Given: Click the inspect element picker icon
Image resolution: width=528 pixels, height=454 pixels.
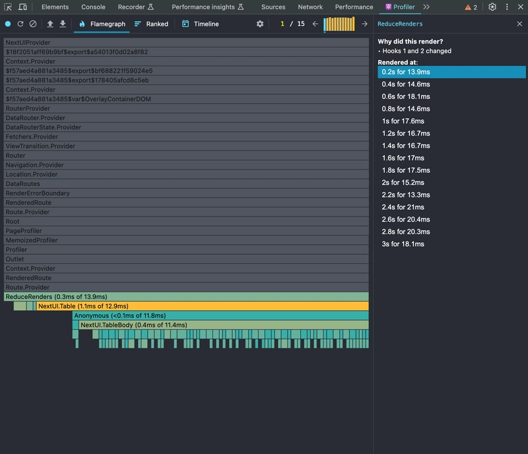Looking at the screenshot, I should point(9,7).
